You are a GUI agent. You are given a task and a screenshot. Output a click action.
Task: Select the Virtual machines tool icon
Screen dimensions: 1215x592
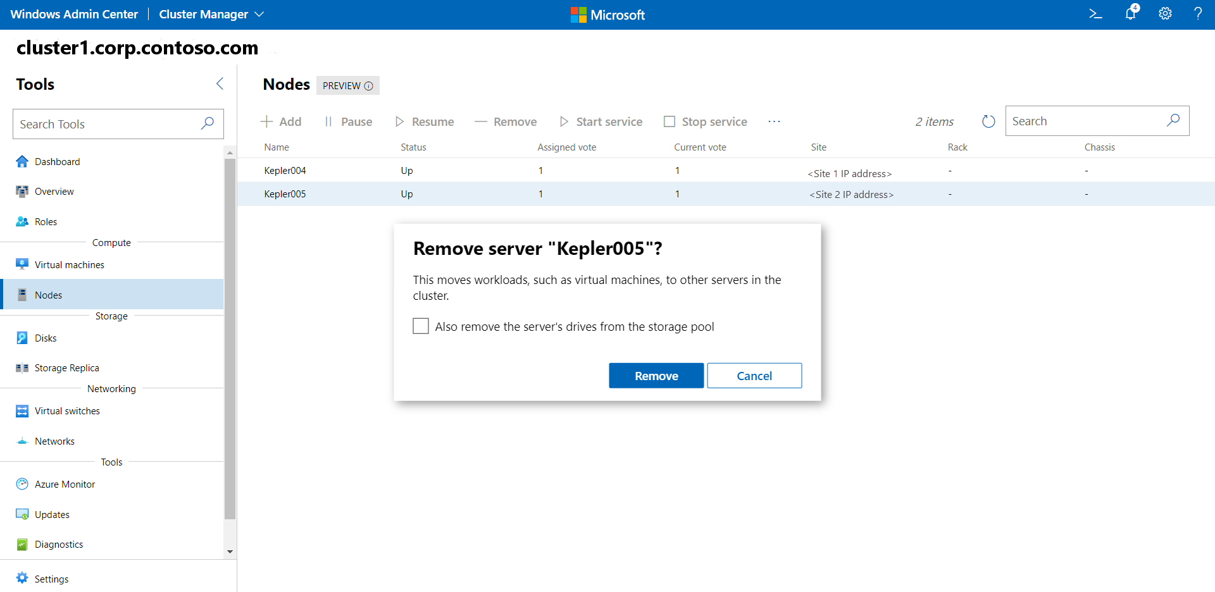point(23,264)
